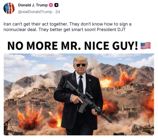Click the sunglasses on the suited man
The height and width of the screenshot is (138, 158).
(x=81, y=65)
